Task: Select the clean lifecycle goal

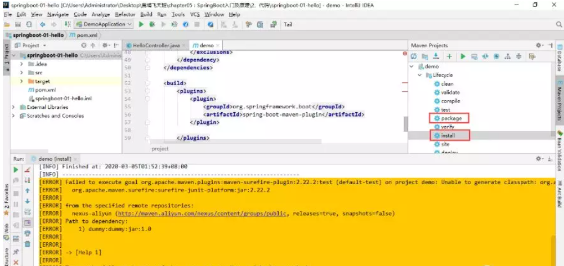Action: point(444,84)
